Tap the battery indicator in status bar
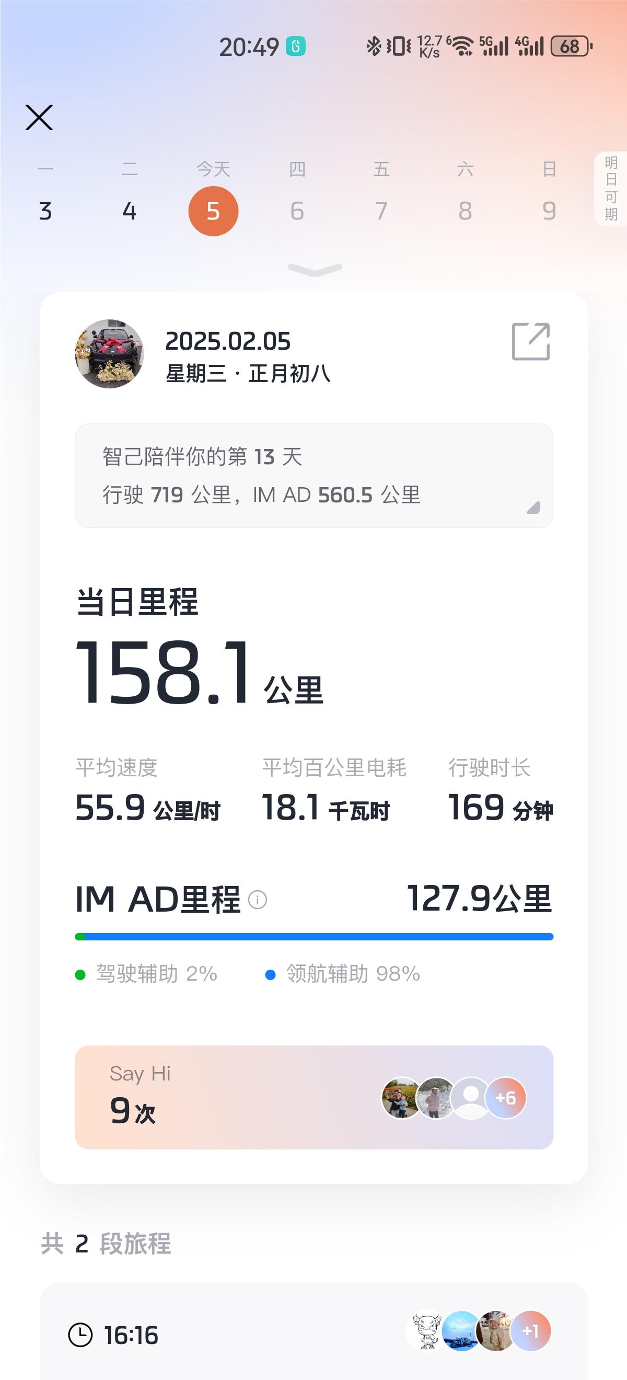Viewport: 627px width, 1380px height. pyautogui.click(x=571, y=47)
